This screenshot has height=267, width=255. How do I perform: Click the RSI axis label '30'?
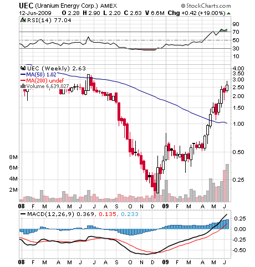pyautogui.click(x=236, y=48)
